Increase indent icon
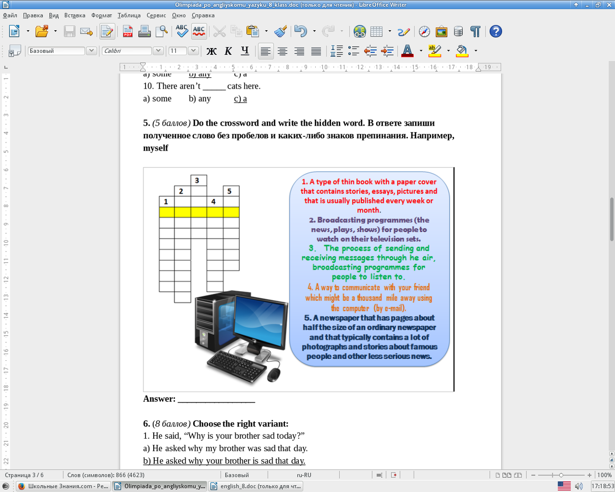The image size is (615, 492). [387, 51]
